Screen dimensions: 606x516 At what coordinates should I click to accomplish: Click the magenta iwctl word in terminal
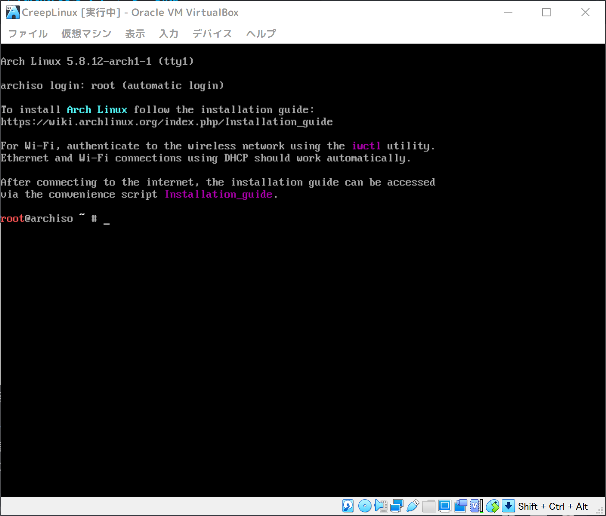coord(366,146)
